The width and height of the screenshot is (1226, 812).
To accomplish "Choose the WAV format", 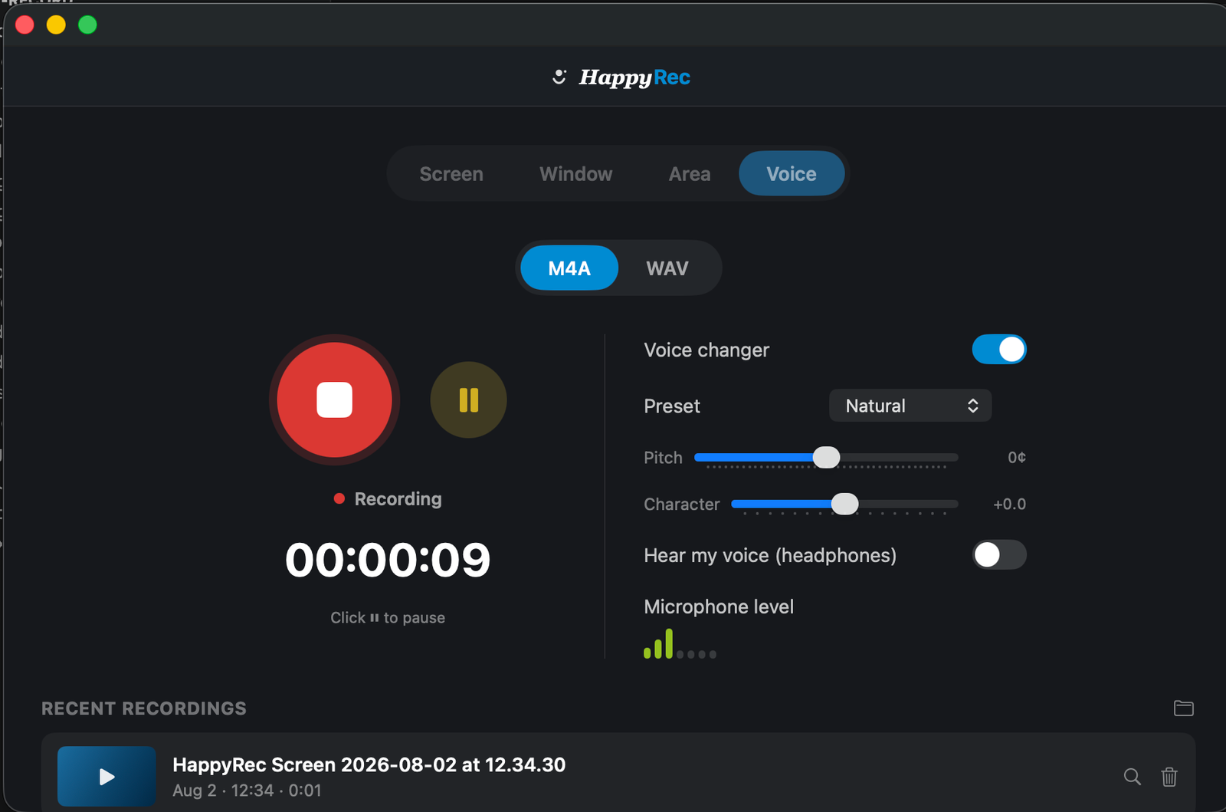I will coord(667,268).
